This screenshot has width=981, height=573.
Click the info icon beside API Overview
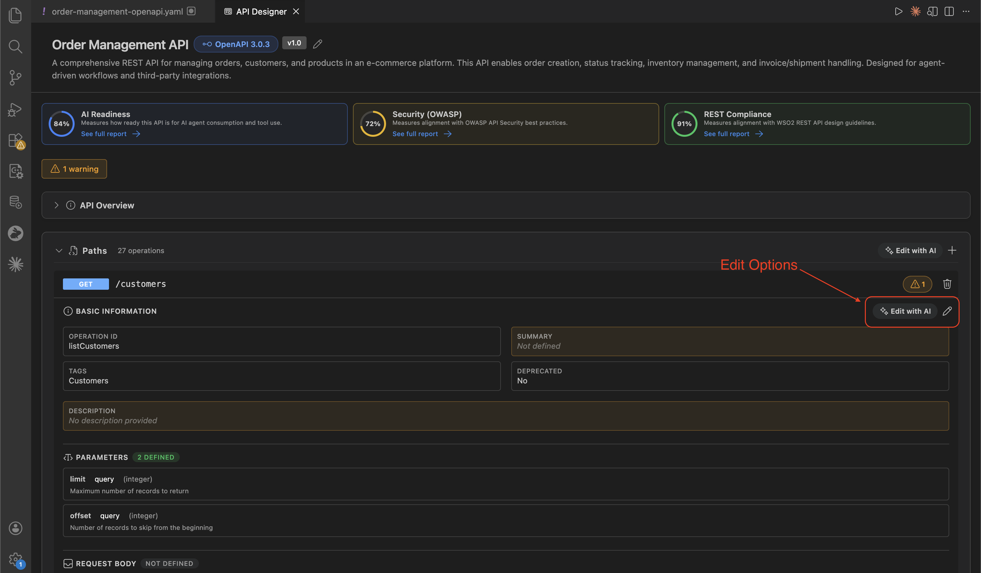(70, 205)
